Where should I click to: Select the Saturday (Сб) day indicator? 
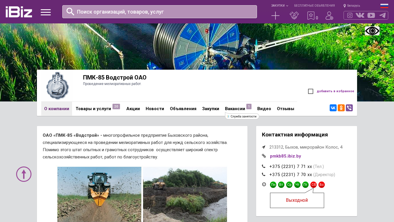[x=314, y=185]
